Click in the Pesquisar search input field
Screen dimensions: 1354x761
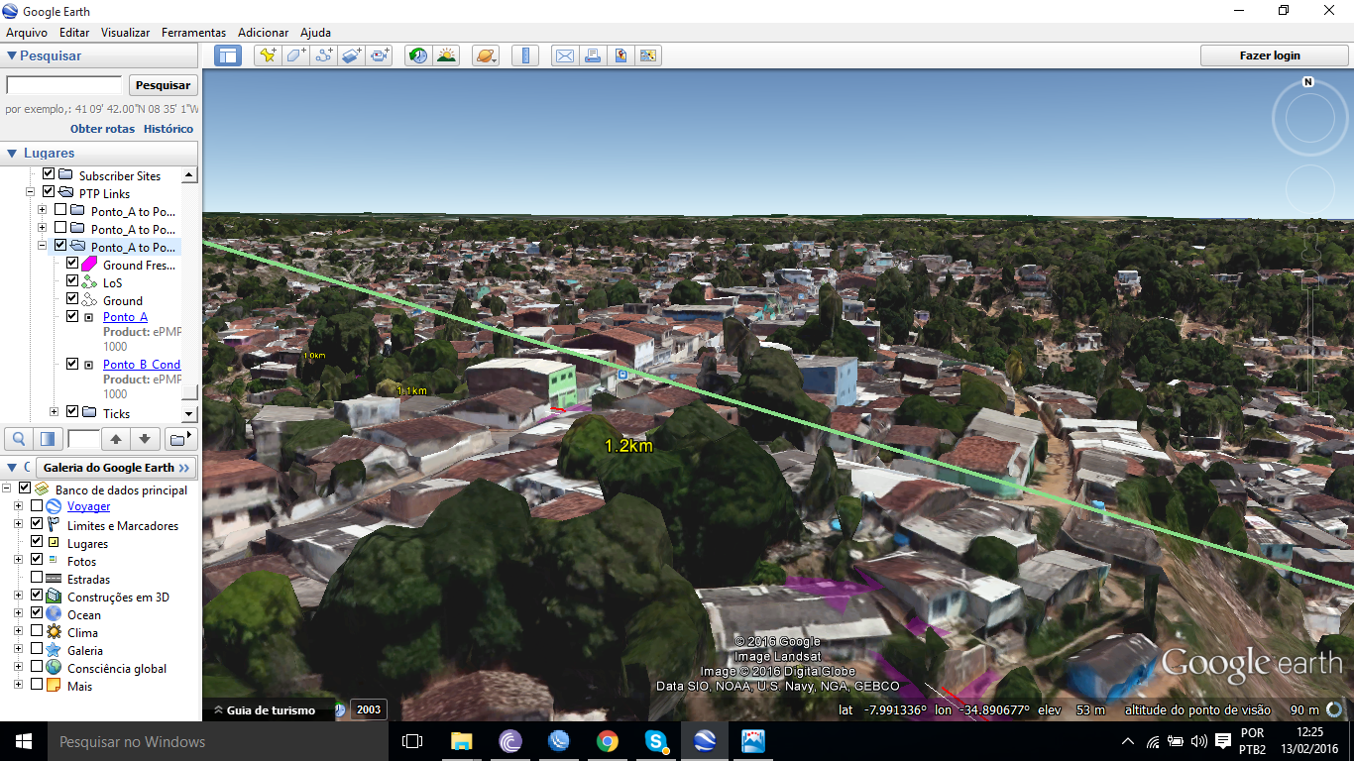[x=64, y=85]
